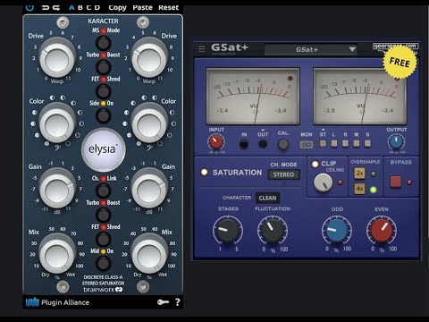This screenshot has width=429, height=322.
Task: Click the Plugin Alliance logo
Action: pos(57,302)
